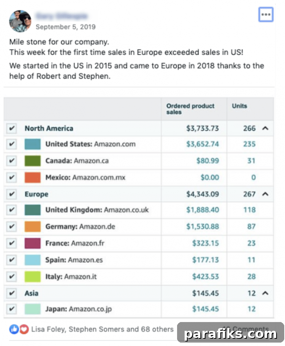
Task: Uncheck the Asia region checkbox
Action: (x=11, y=293)
